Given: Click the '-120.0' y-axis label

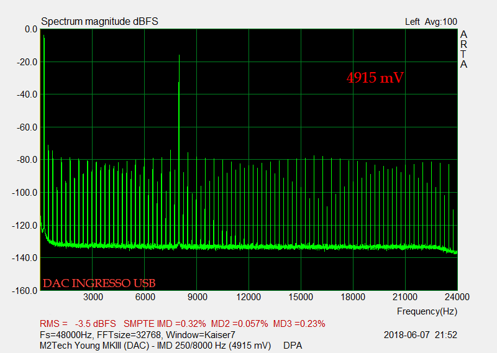Looking at the screenshot, I should (x=25, y=226).
